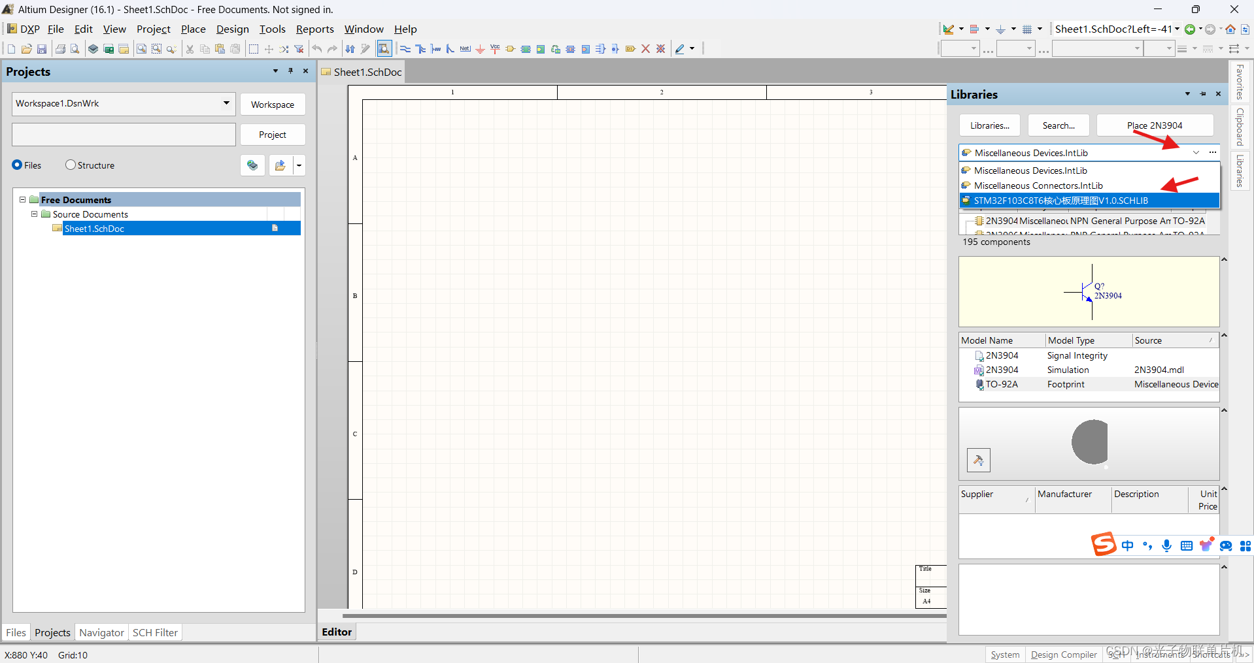
Task: Open the address bar Sheet1.SchDoc dropdown
Action: pyautogui.click(x=1177, y=29)
